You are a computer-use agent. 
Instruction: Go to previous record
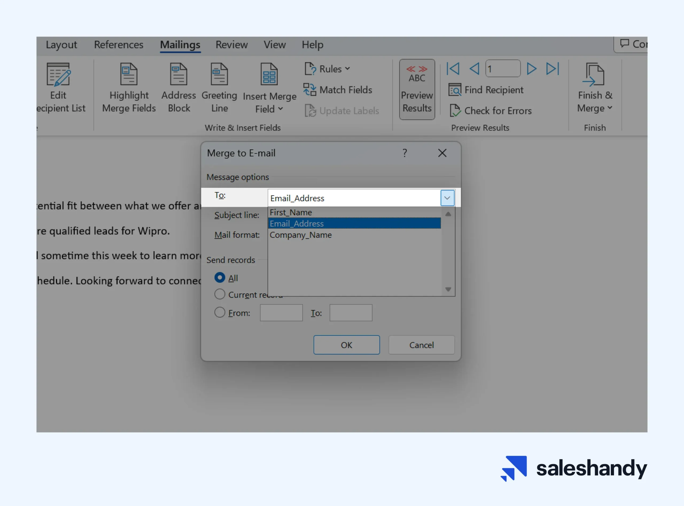tap(475, 69)
